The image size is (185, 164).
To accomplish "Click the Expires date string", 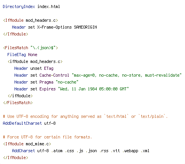I will tap(93, 89).
